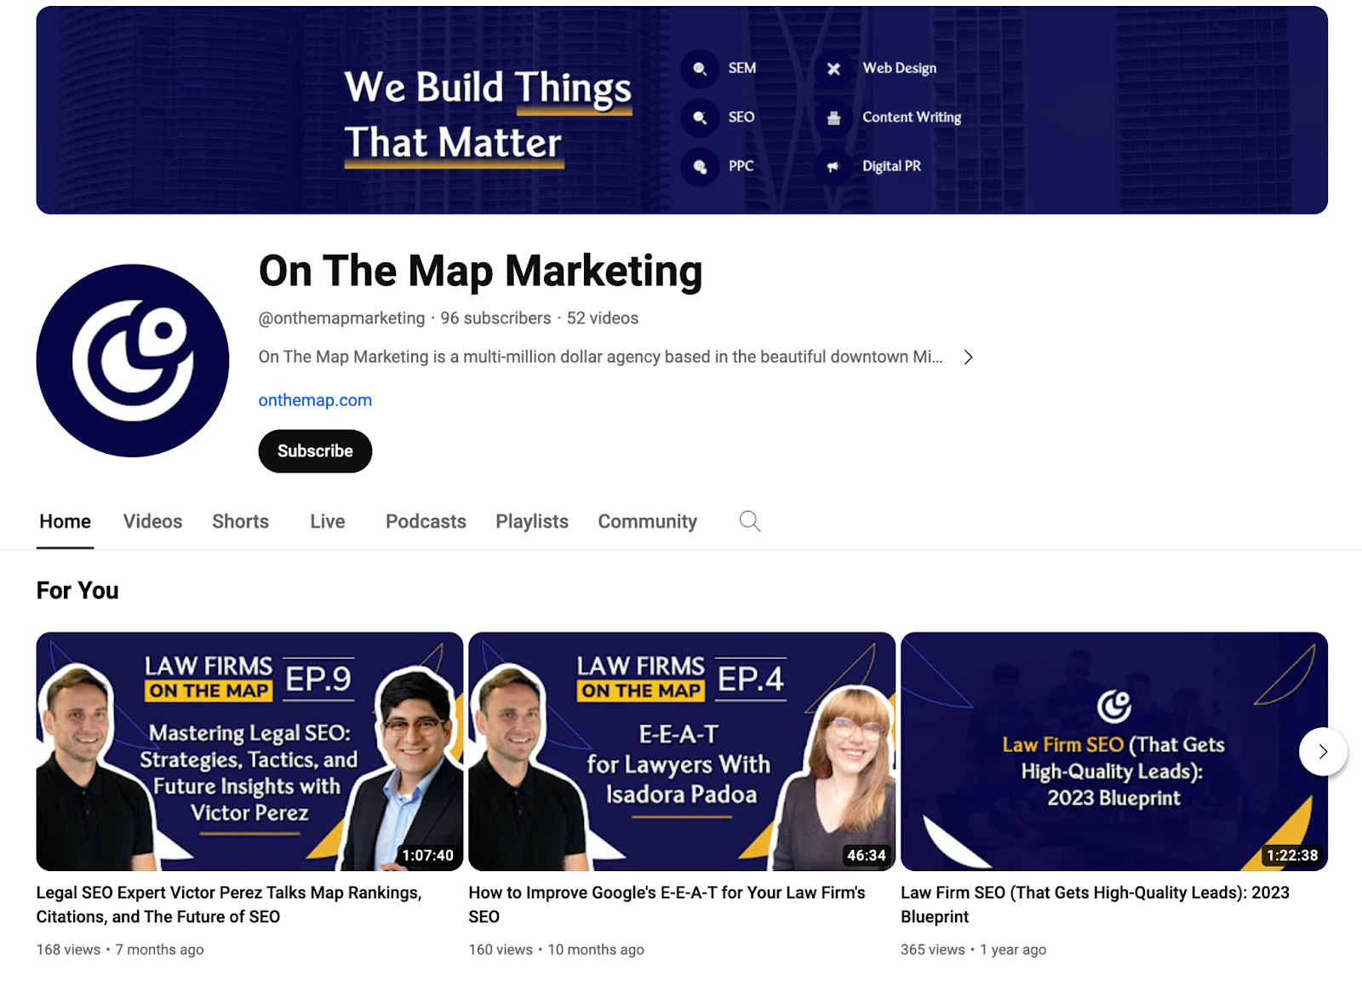
Task: Open the Community tab
Action: 647,521
